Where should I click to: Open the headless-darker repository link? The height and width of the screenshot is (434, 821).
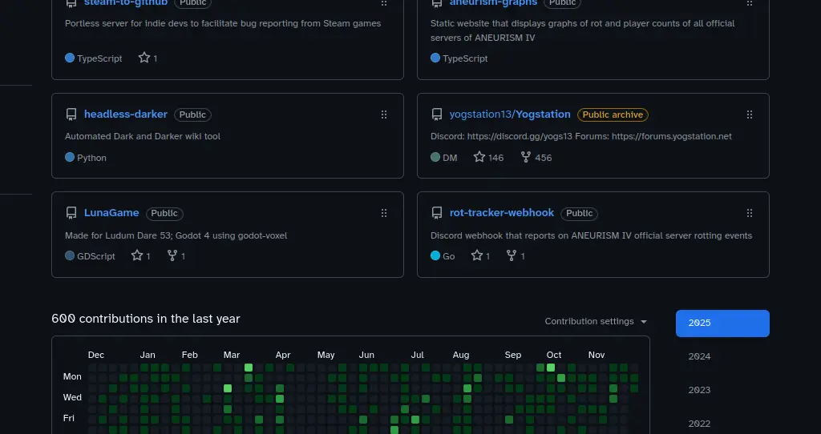click(125, 115)
